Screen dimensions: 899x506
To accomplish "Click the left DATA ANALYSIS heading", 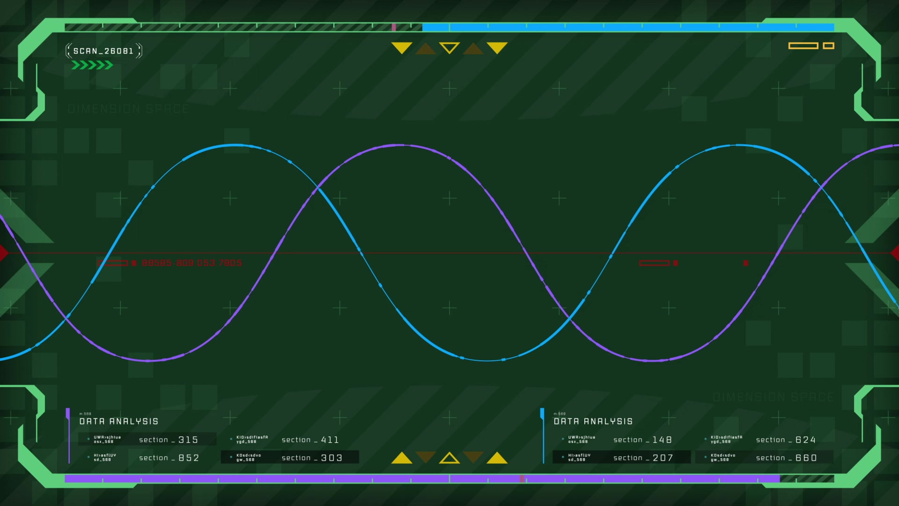I will 118,421.
